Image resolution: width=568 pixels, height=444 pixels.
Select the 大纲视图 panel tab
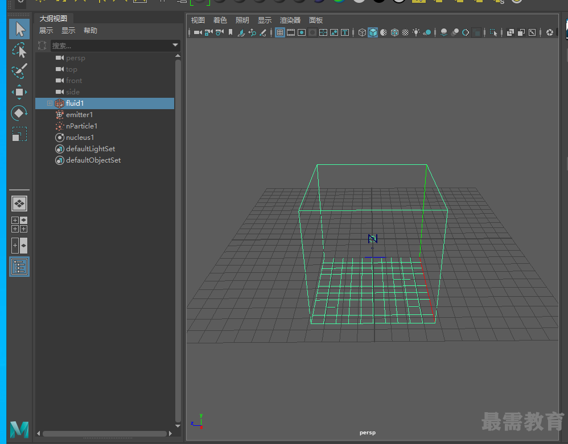(53, 18)
